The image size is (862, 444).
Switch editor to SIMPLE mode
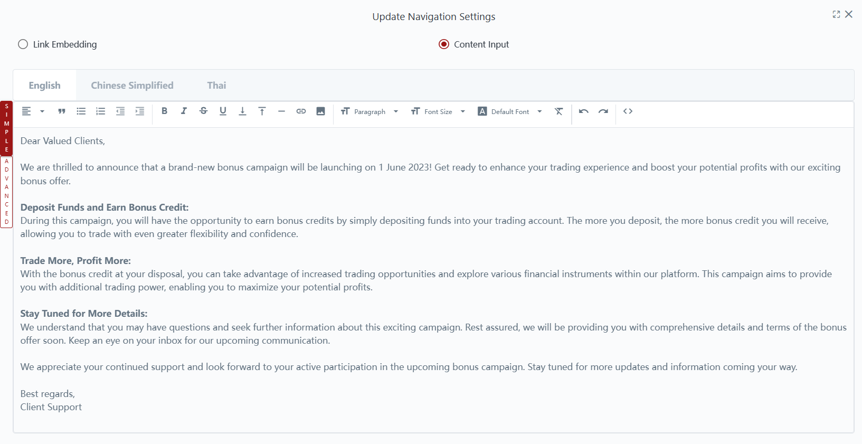tap(6, 128)
